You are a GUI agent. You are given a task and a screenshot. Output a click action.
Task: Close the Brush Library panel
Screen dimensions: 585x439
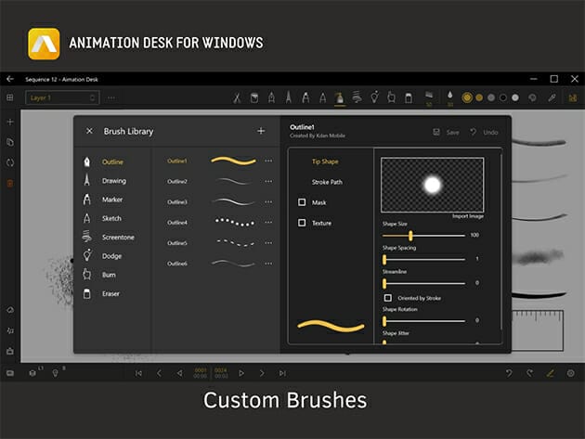pyautogui.click(x=89, y=132)
